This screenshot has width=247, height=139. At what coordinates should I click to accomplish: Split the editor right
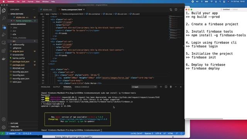(176, 10)
